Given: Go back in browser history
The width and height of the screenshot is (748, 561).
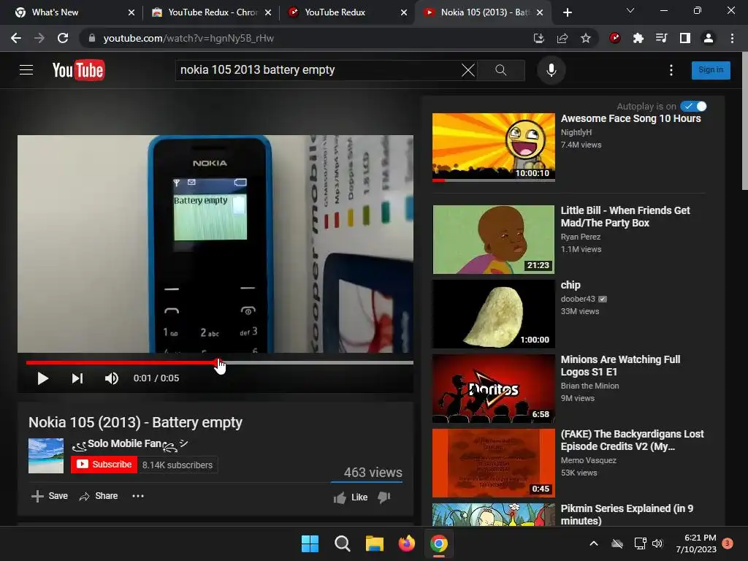Looking at the screenshot, I should (16, 38).
